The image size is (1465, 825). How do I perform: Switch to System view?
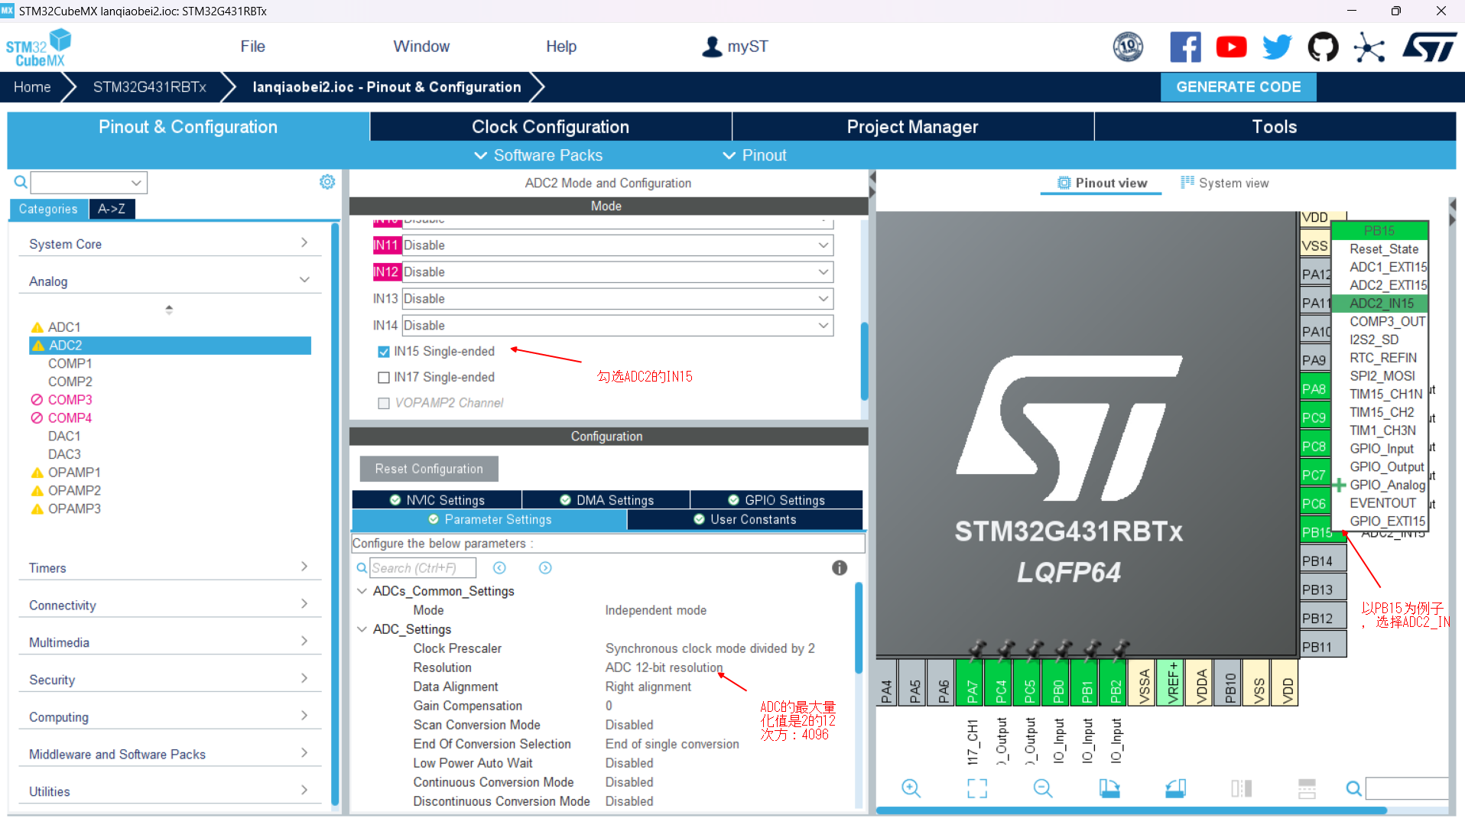click(x=1224, y=183)
